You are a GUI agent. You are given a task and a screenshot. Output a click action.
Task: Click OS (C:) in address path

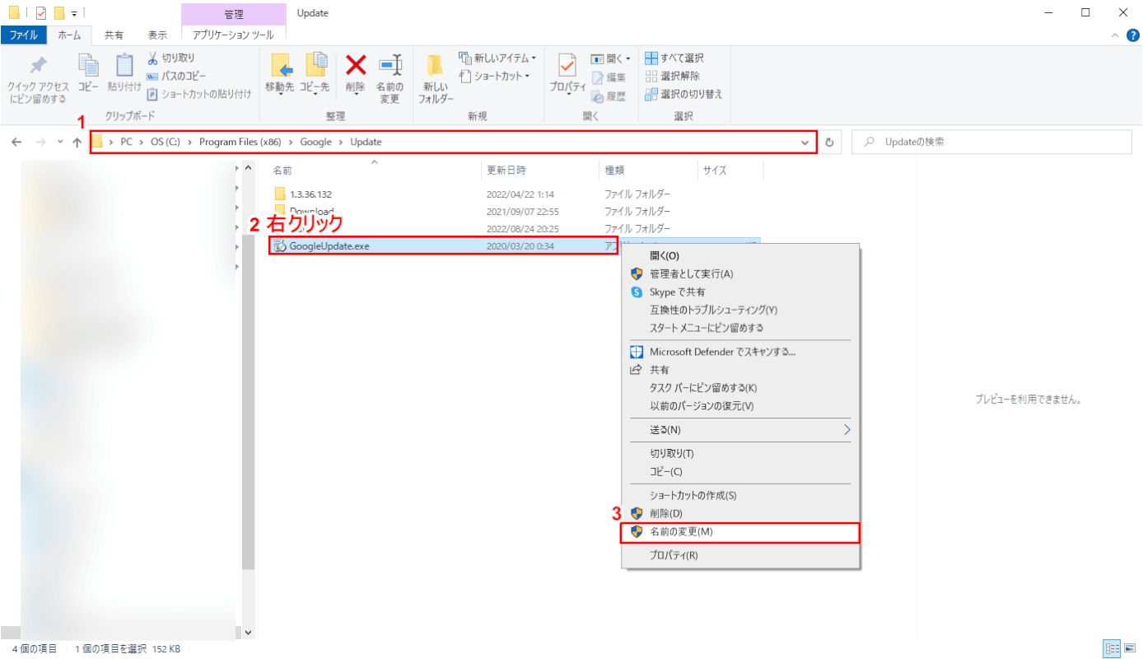[x=166, y=142]
